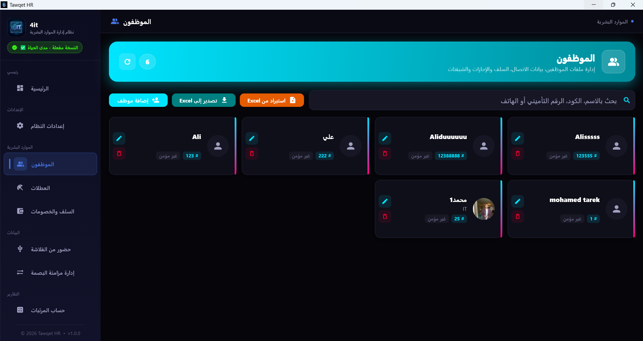Click the photo thumbnail of محمد1

(x=483, y=209)
